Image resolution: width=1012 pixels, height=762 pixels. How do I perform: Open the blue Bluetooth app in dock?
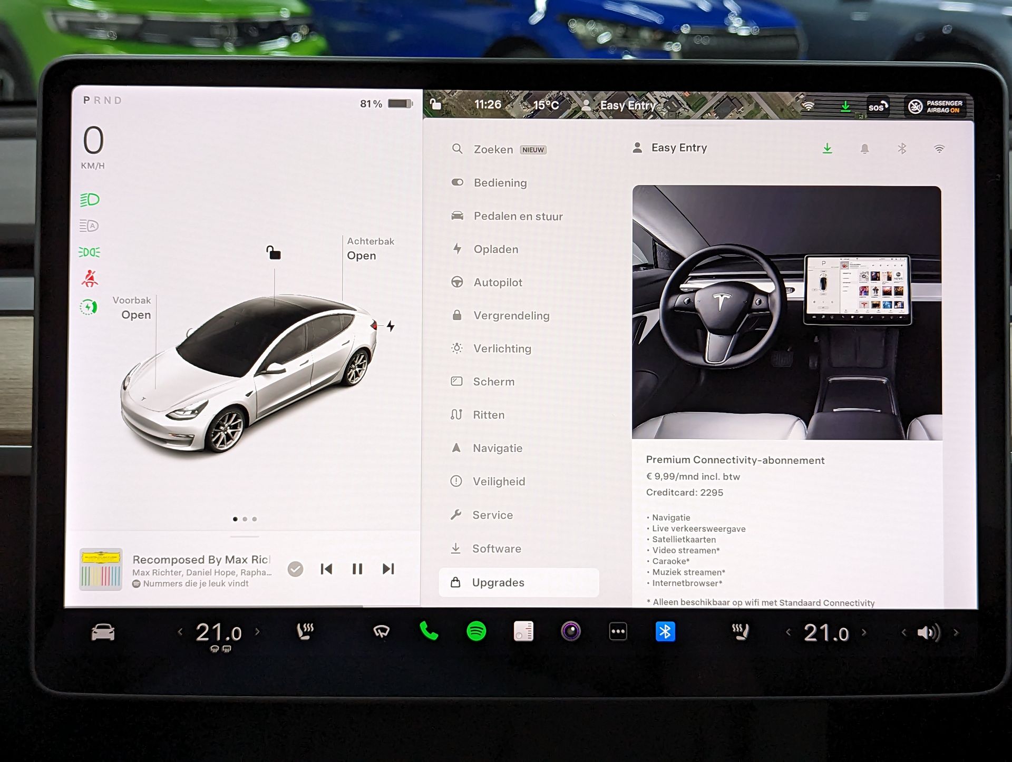point(665,631)
